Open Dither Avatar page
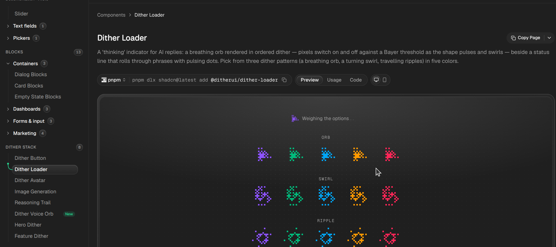This screenshot has width=556, height=247. [x=30, y=180]
